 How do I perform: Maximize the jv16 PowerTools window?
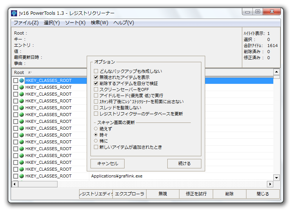(258, 12)
